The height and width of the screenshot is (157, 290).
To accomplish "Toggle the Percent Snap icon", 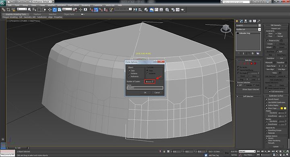I will click(101, 9).
